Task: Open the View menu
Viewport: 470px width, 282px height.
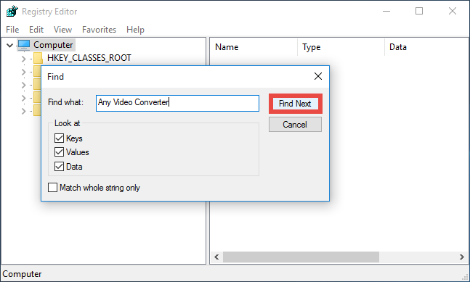Action: [62, 30]
